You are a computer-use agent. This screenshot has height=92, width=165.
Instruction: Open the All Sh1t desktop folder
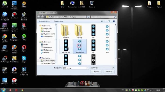pos(82,4)
